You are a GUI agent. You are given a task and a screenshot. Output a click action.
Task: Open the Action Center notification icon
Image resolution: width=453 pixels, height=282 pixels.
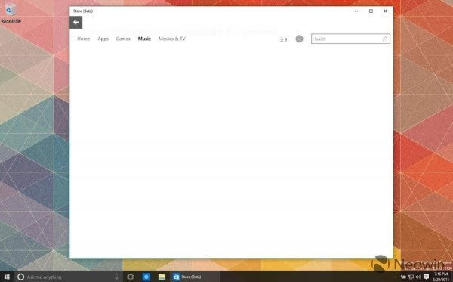pyautogui.click(x=426, y=277)
